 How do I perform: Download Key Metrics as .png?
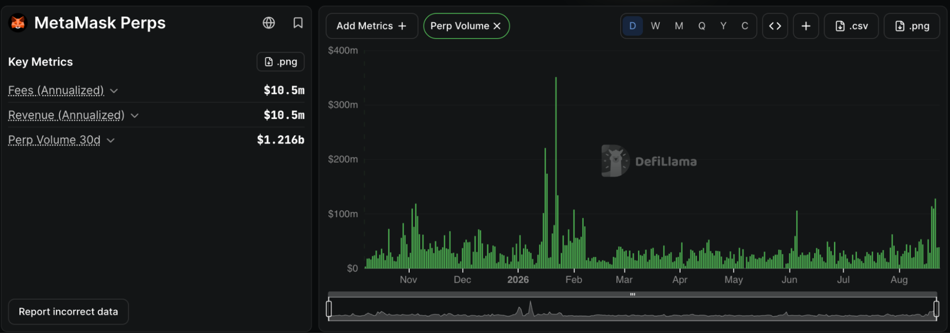coord(280,62)
